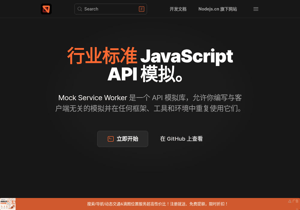Screen dimensions: 300x210
Task: Open the 在 GitHub 上查看 link
Action: pos(181,139)
